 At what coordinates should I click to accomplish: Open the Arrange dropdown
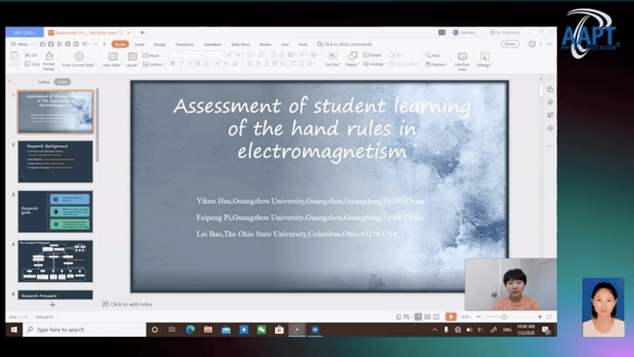tap(374, 64)
